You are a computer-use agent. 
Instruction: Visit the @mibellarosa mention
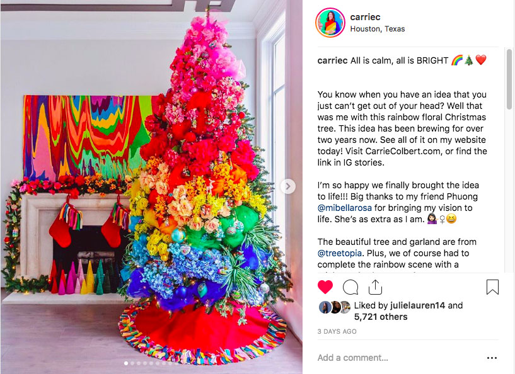tap(345, 208)
